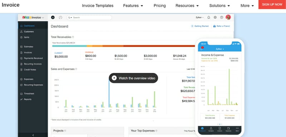Click the $5,000.00 current amount
Screen dimensions: 286x137
pos(61,57)
